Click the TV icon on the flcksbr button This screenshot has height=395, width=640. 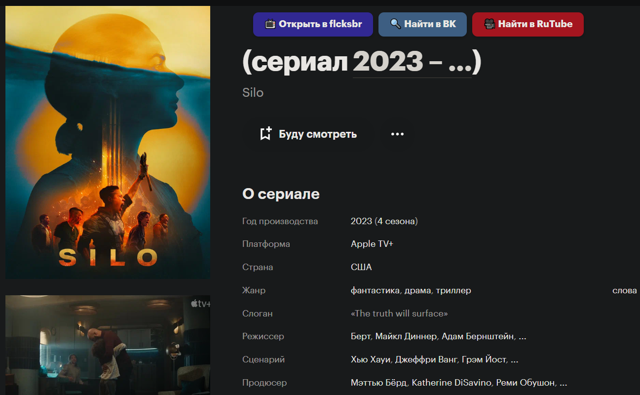[x=270, y=24]
